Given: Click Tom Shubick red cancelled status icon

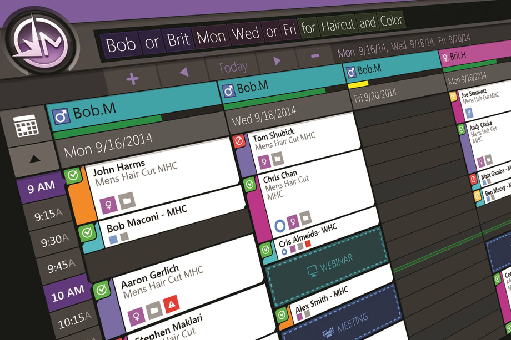Looking at the screenshot, I should 239,141.
